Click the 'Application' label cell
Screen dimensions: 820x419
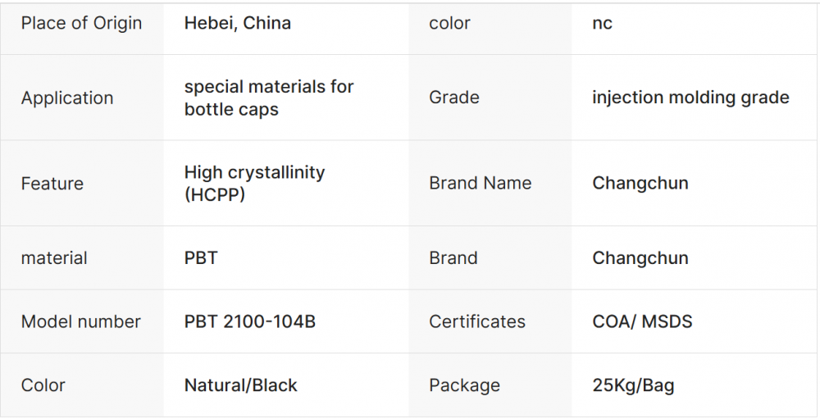(67, 98)
